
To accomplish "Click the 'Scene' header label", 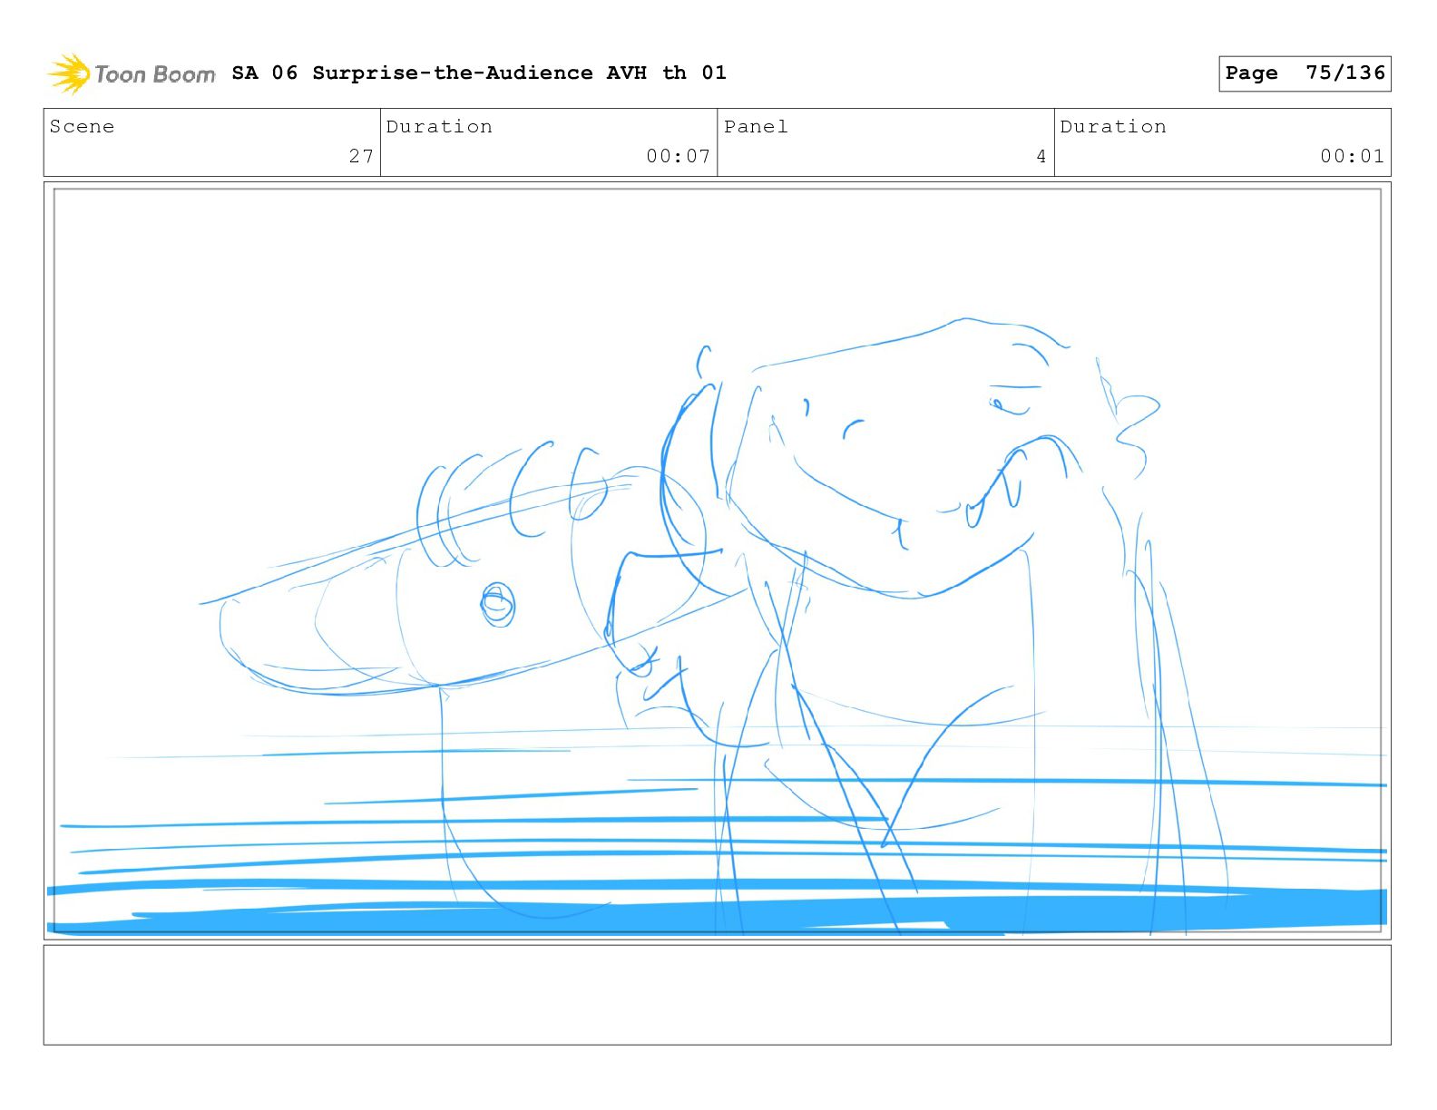I will [x=83, y=127].
